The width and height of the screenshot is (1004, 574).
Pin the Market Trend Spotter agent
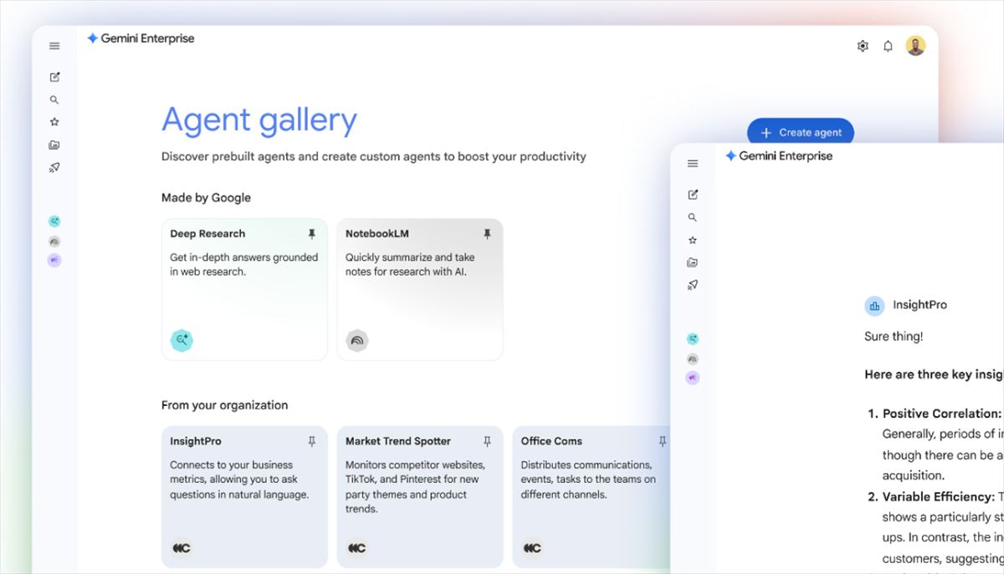coord(486,441)
